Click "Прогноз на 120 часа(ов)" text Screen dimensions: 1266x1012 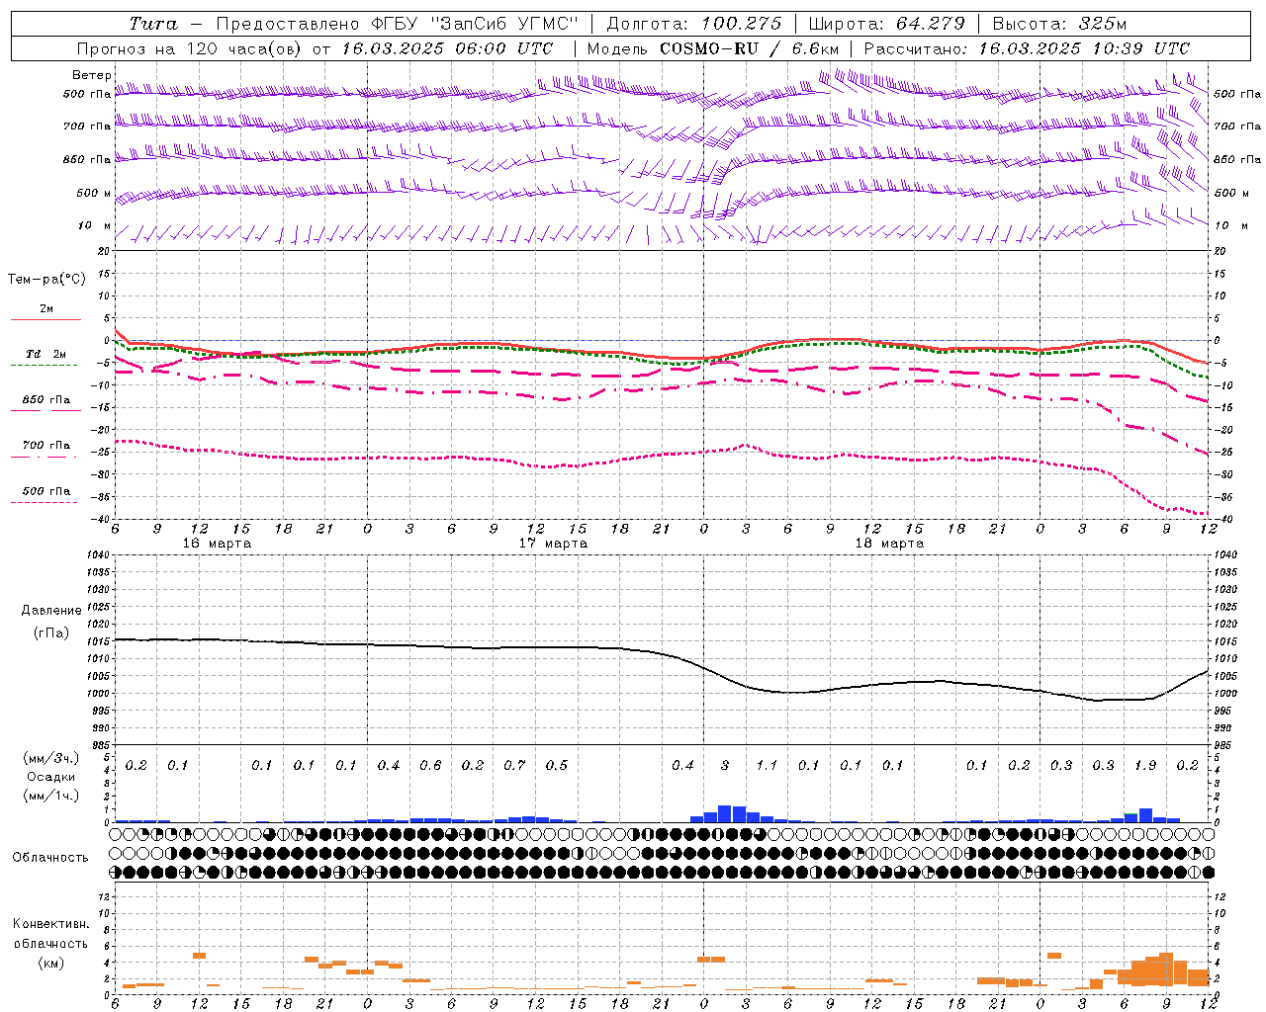192,48
